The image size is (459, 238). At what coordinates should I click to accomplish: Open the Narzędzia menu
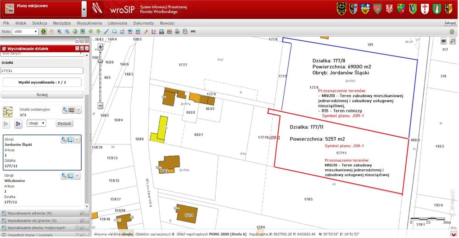click(62, 23)
